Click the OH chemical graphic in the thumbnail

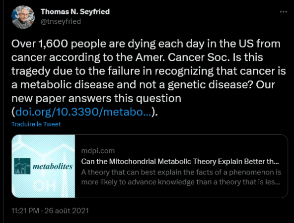(45, 186)
